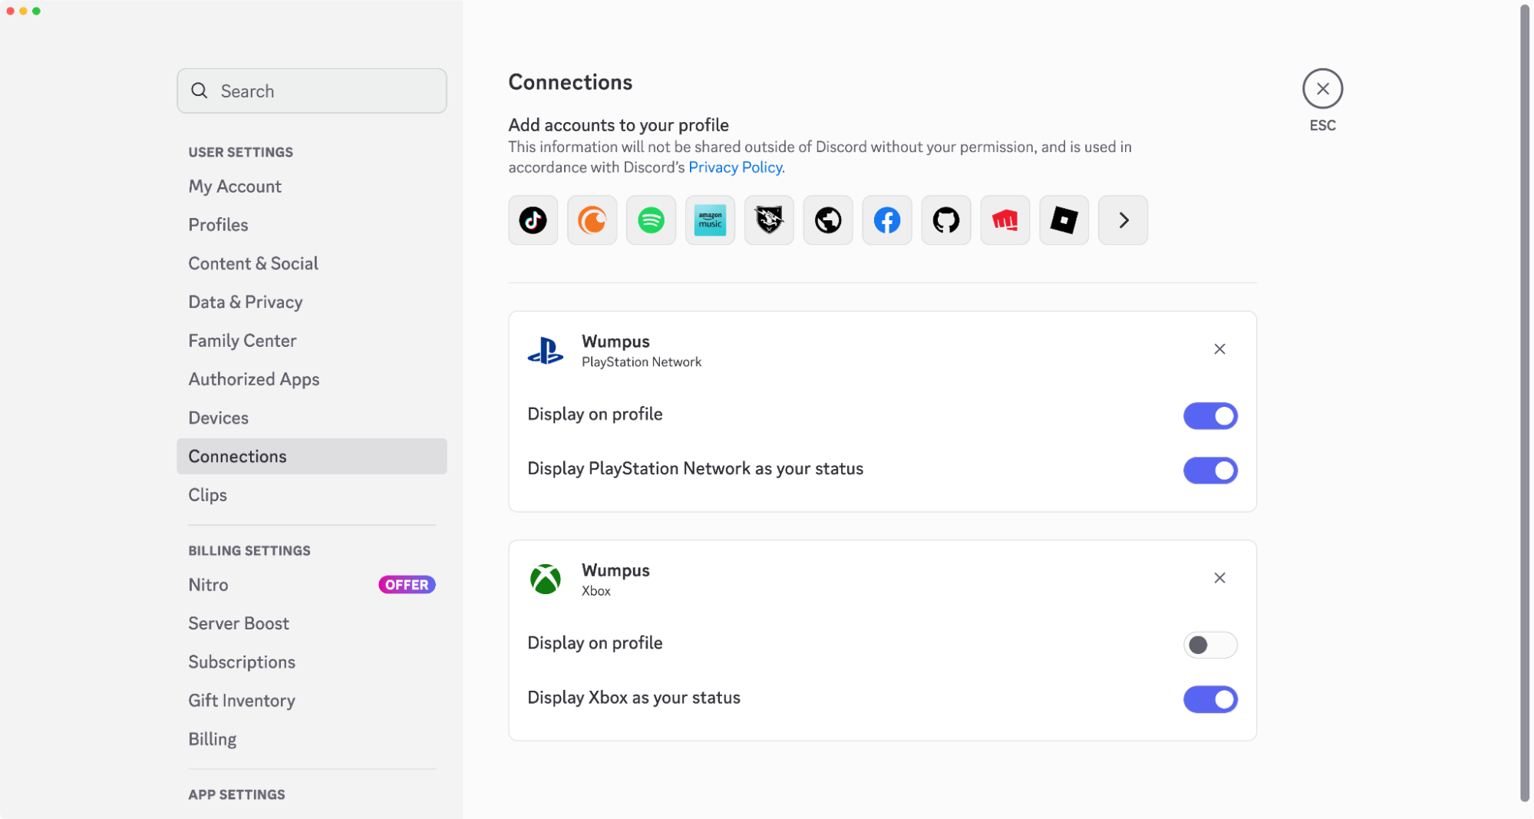Go to the Nitro settings section
The height and width of the screenshot is (819, 1534).
pos(208,584)
